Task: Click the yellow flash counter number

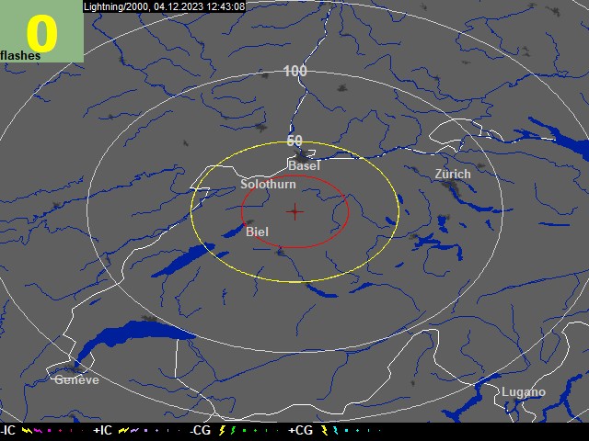Action: tap(41, 33)
